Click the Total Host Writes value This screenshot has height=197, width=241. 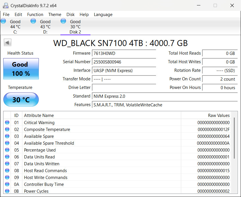pyautogui.click(x=220, y=62)
